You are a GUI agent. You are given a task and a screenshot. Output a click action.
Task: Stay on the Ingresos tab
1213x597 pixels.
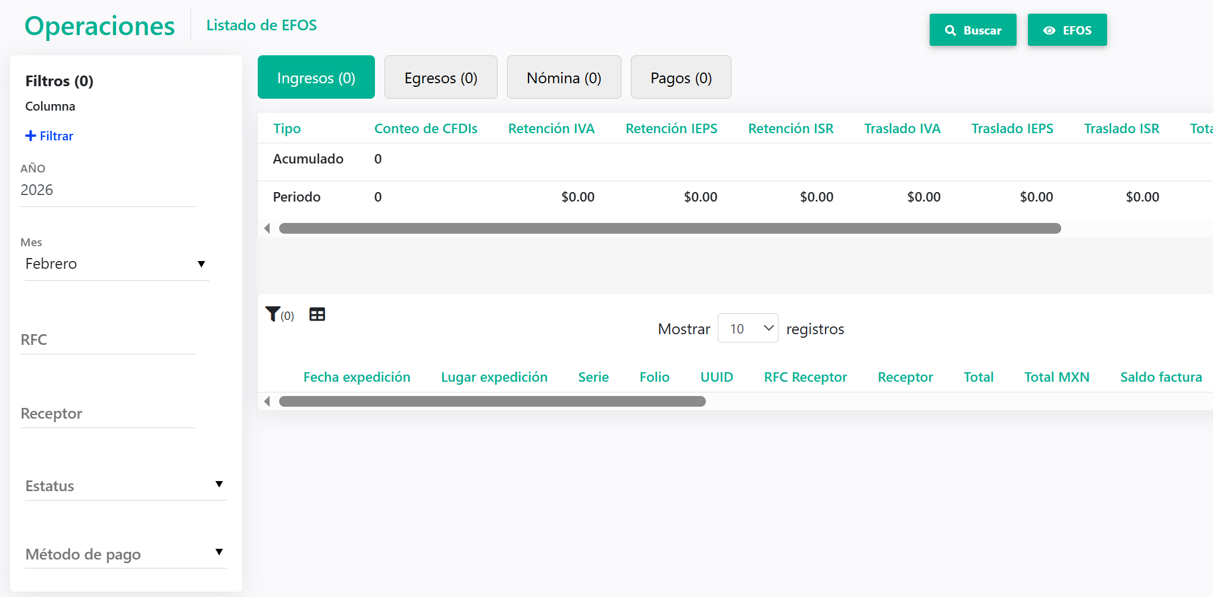316,77
